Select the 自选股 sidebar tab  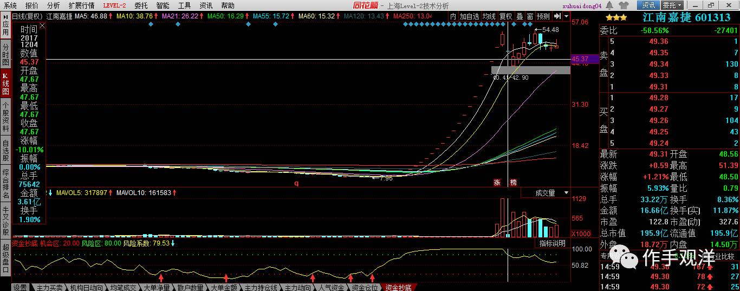pos(5,151)
